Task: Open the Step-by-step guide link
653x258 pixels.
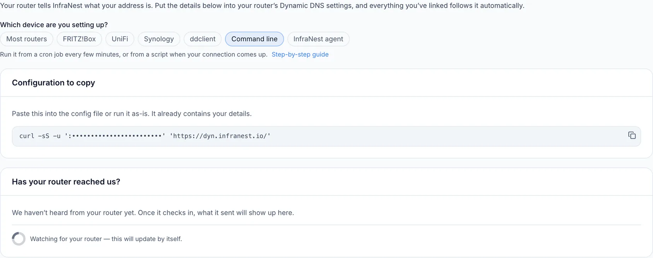Action: 300,54
